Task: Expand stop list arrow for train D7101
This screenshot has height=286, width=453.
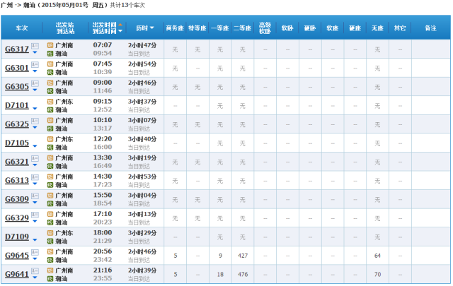Action: (35, 109)
